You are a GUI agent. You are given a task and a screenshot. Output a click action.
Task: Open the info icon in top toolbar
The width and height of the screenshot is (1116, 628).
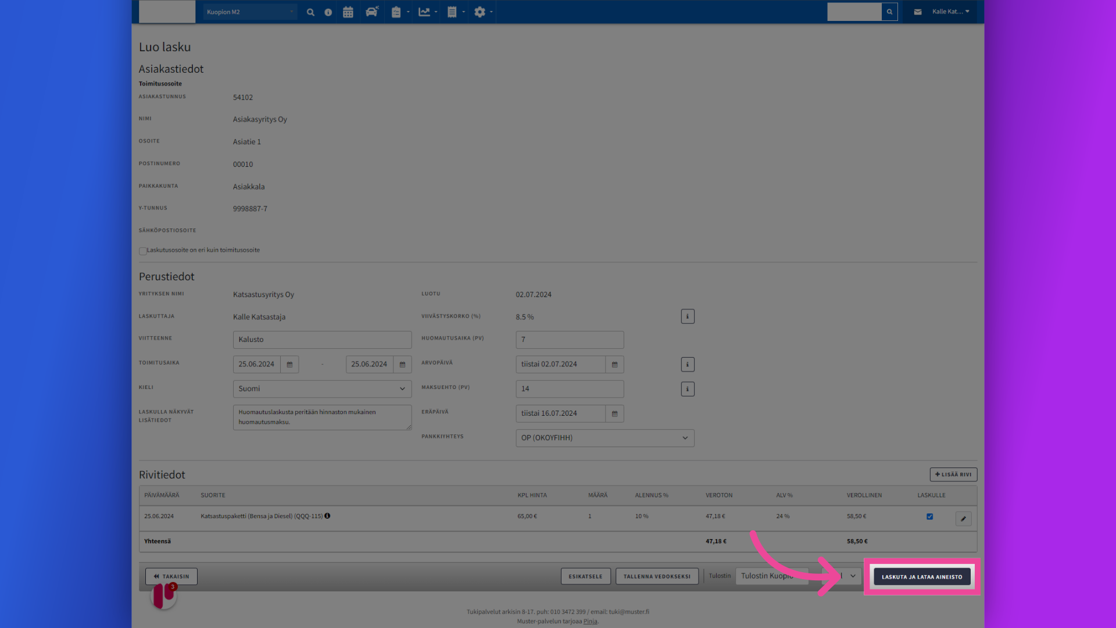(328, 12)
